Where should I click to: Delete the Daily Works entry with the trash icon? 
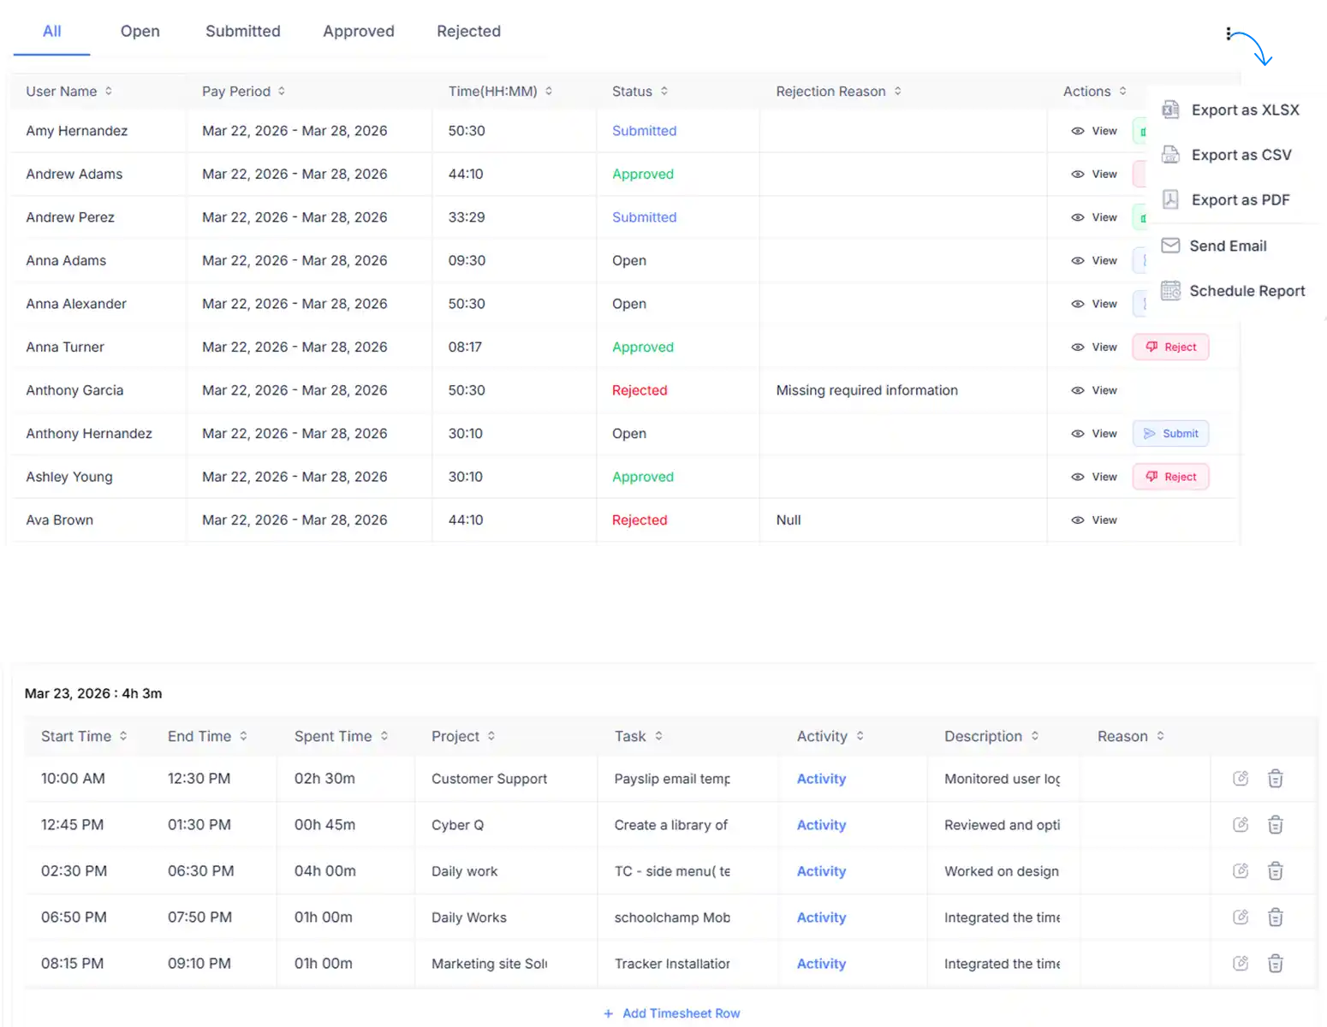coord(1275,917)
